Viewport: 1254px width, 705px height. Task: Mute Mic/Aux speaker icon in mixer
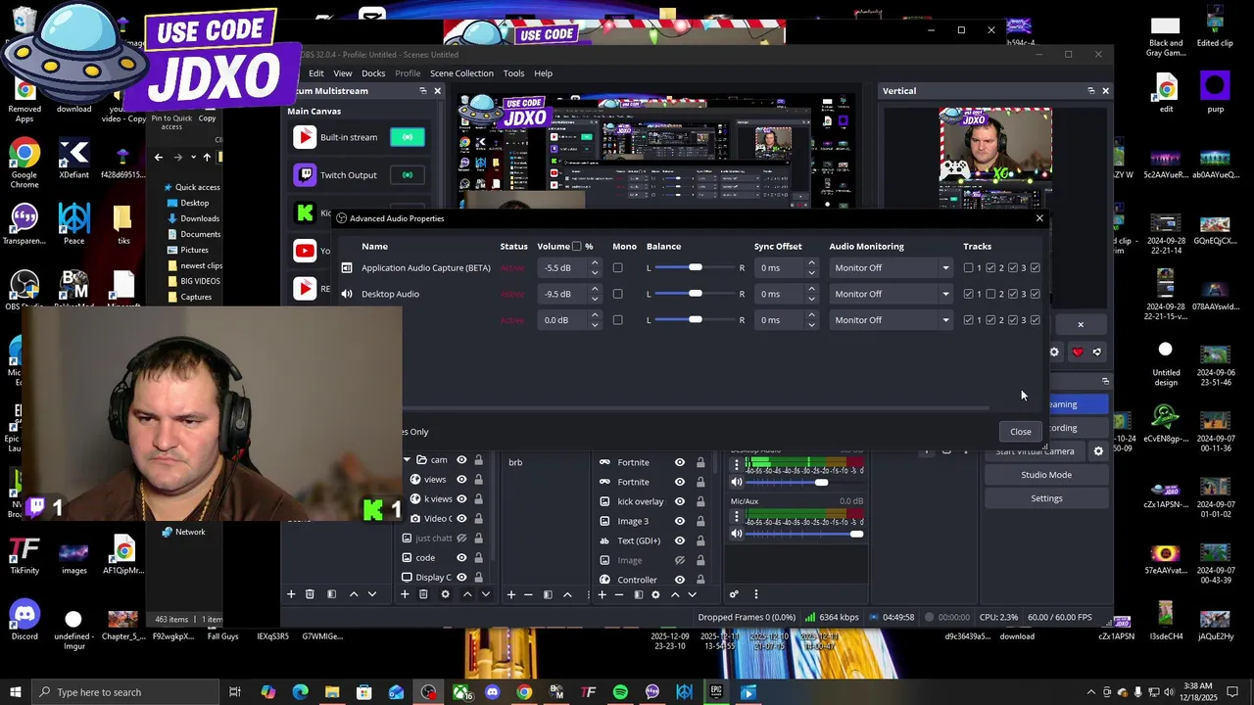[x=737, y=534]
